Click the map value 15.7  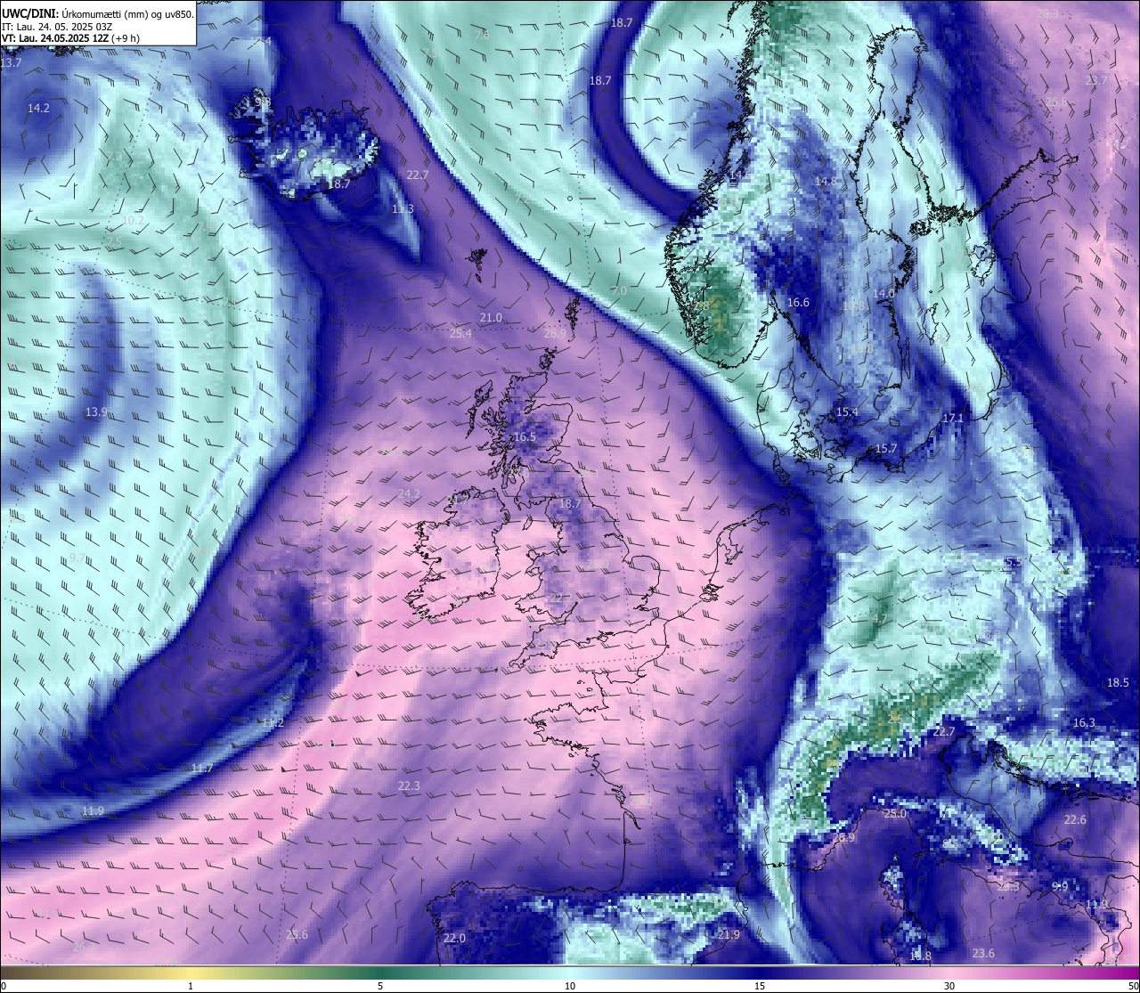pyautogui.click(x=886, y=448)
